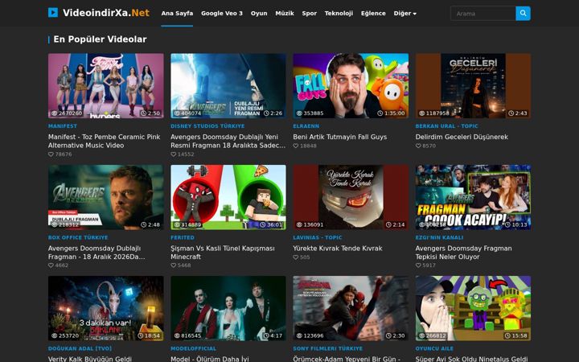The height and width of the screenshot is (362, 579).
Task: Open DISNEY STUDIOS TÜRKİYE channel link
Action: [x=207, y=126]
